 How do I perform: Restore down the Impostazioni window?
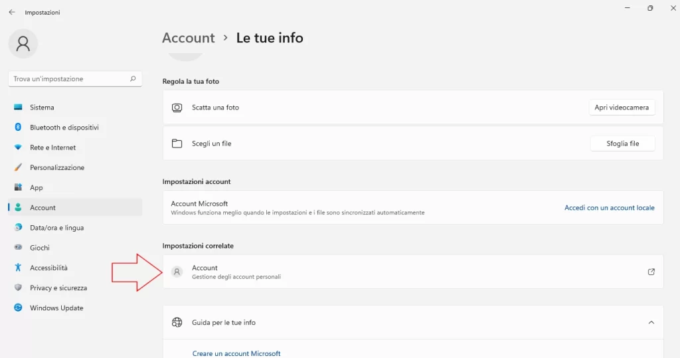650,8
